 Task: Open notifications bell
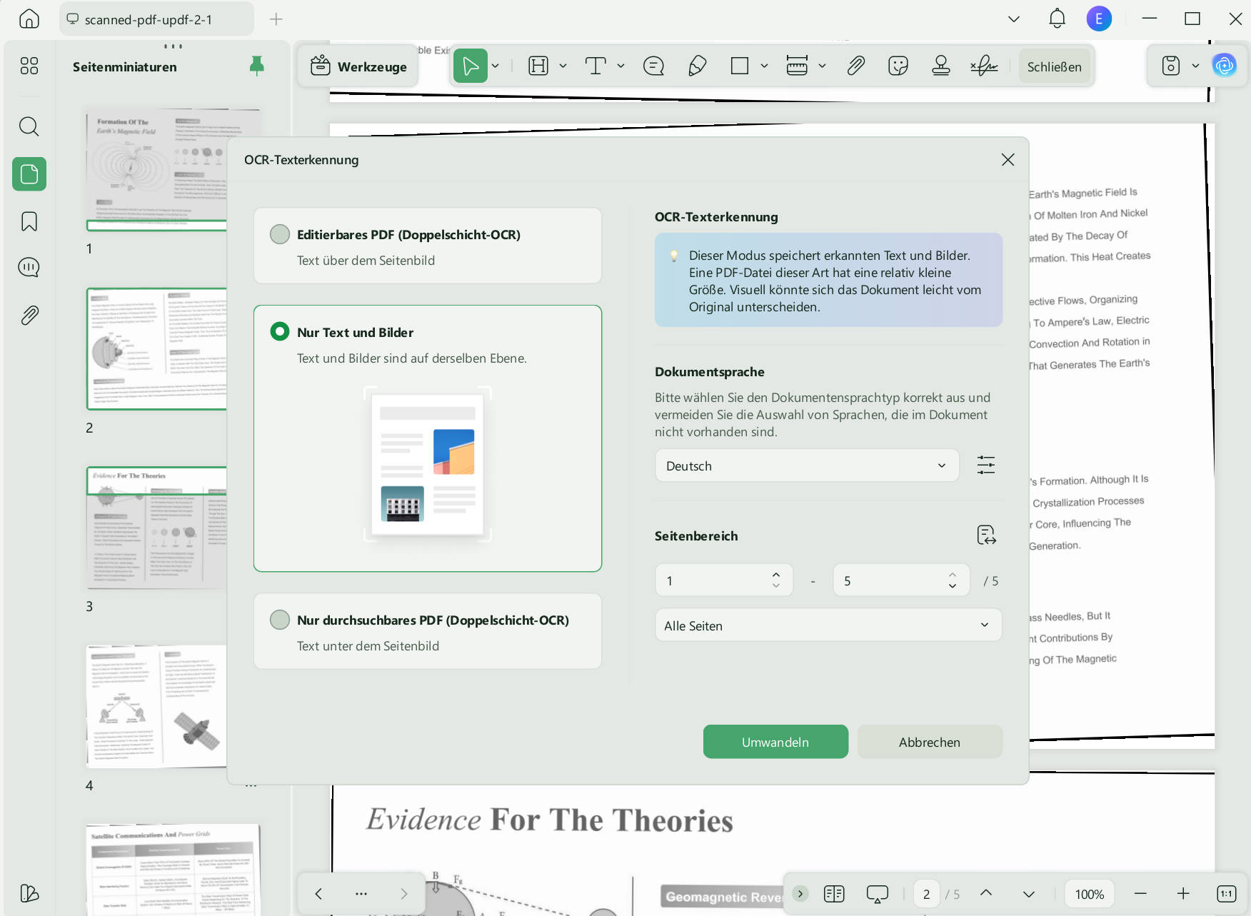tap(1057, 19)
